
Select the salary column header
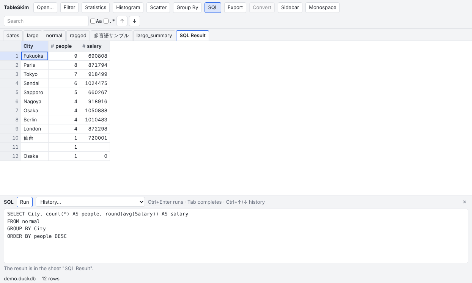pos(95,46)
